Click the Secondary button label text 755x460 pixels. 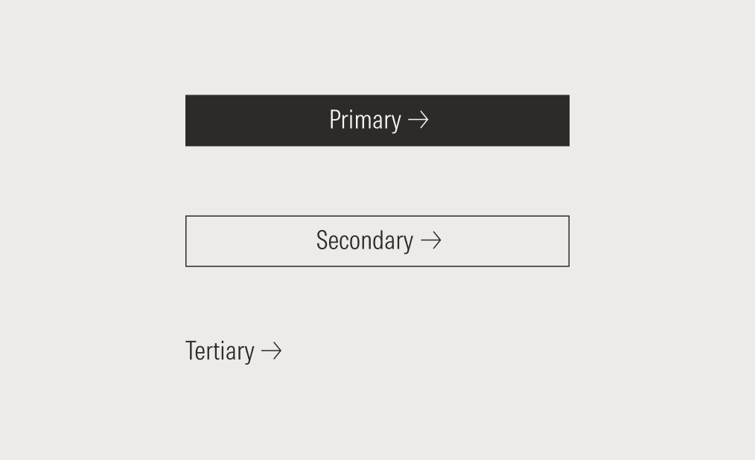coord(366,240)
